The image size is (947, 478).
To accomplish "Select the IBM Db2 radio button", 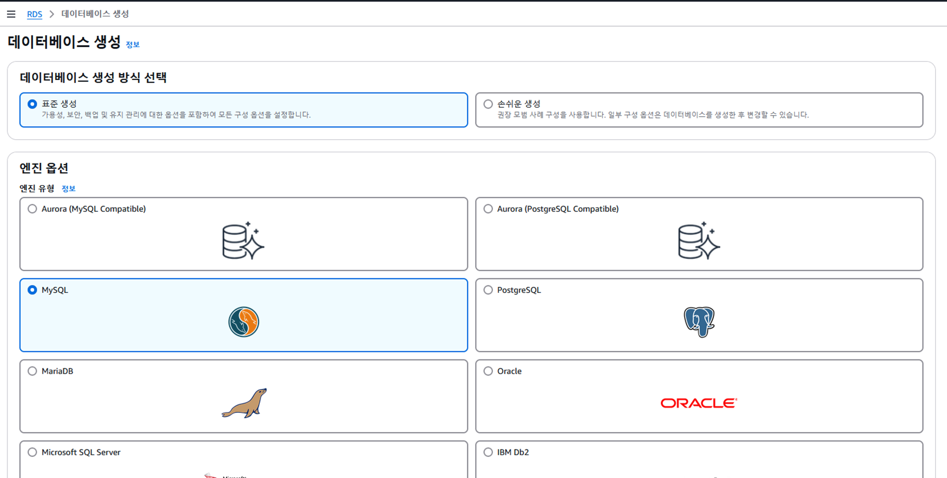I will [488, 452].
